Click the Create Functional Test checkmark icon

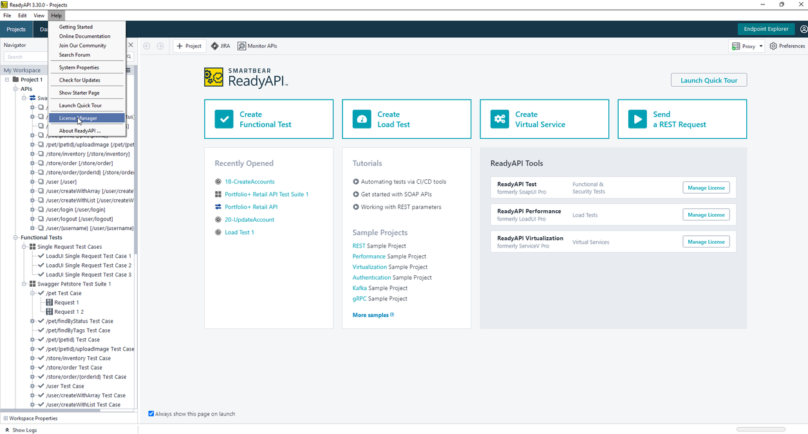pyautogui.click(x=224, y=119)
